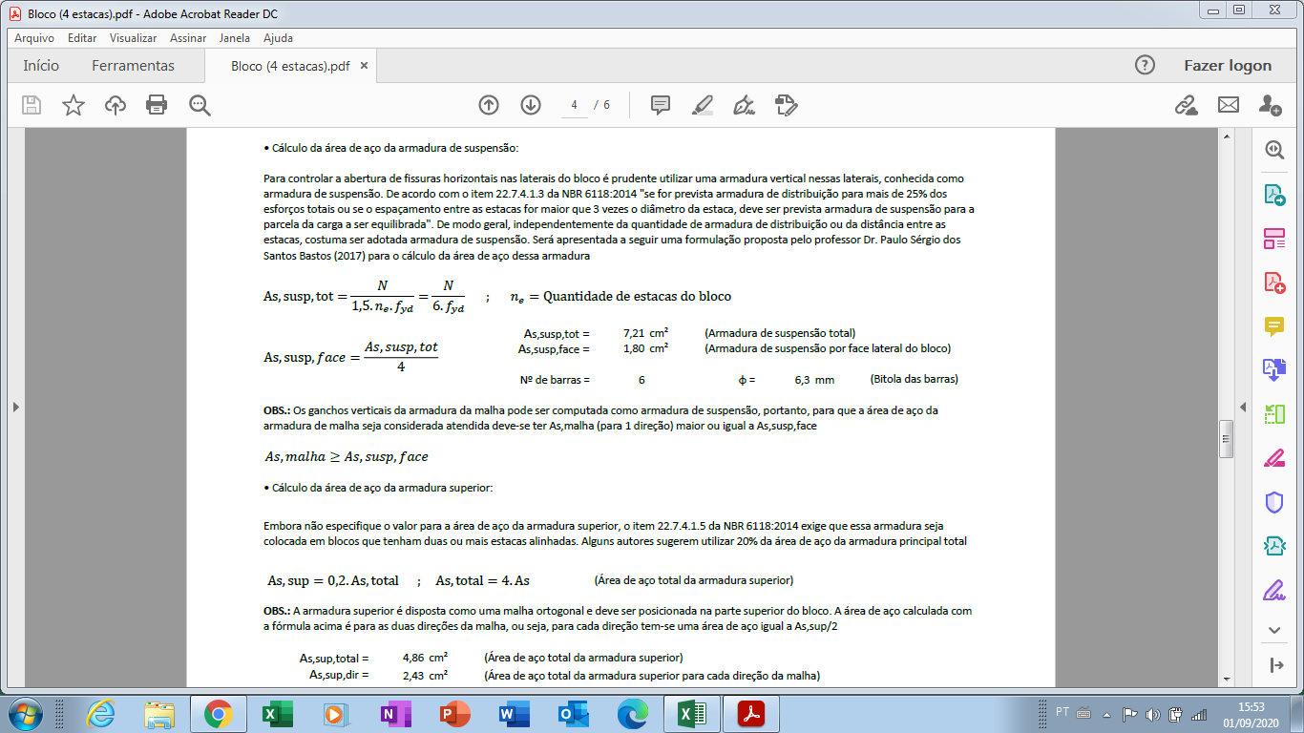Open the help question mark icon
The image size is (1304, 733).
coord(1145,65)
